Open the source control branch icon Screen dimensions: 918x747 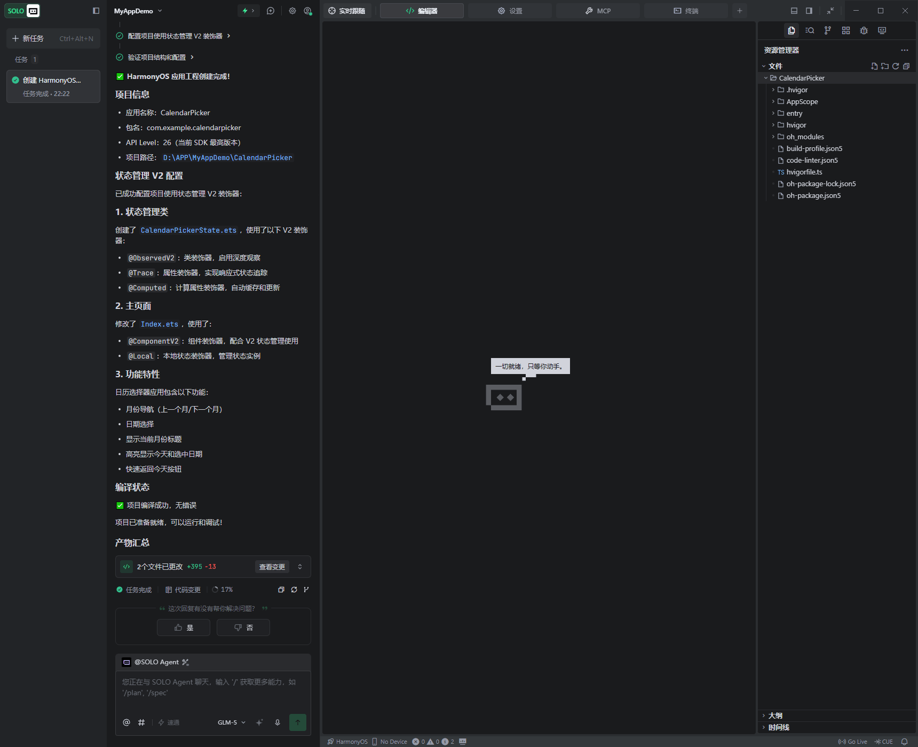pyautogui.click(x=828, y=30)
